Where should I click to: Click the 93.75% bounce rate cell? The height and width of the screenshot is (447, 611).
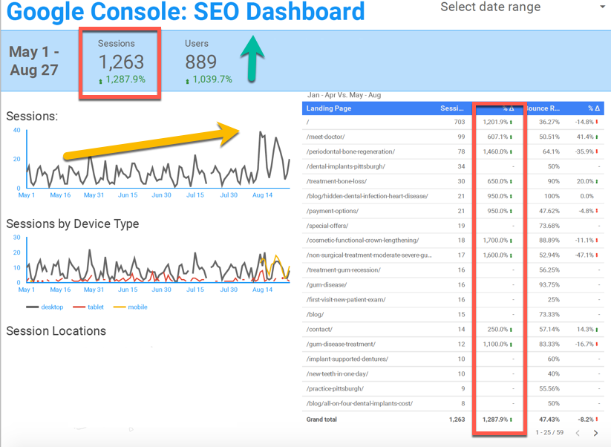coord(549,285)
